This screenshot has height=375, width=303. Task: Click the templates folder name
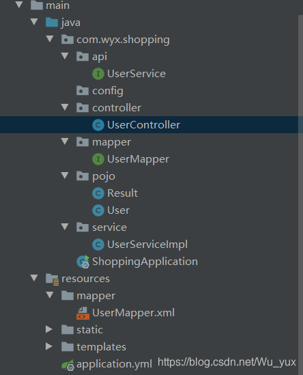coord(101,347)
